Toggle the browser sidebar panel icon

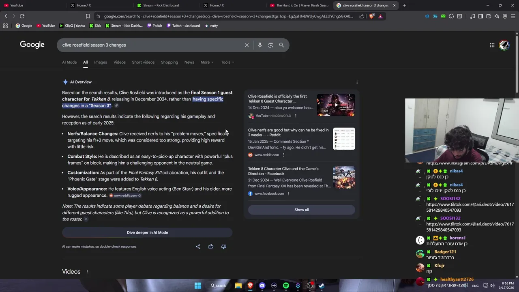pyautogui.click(x=480, y=16)
